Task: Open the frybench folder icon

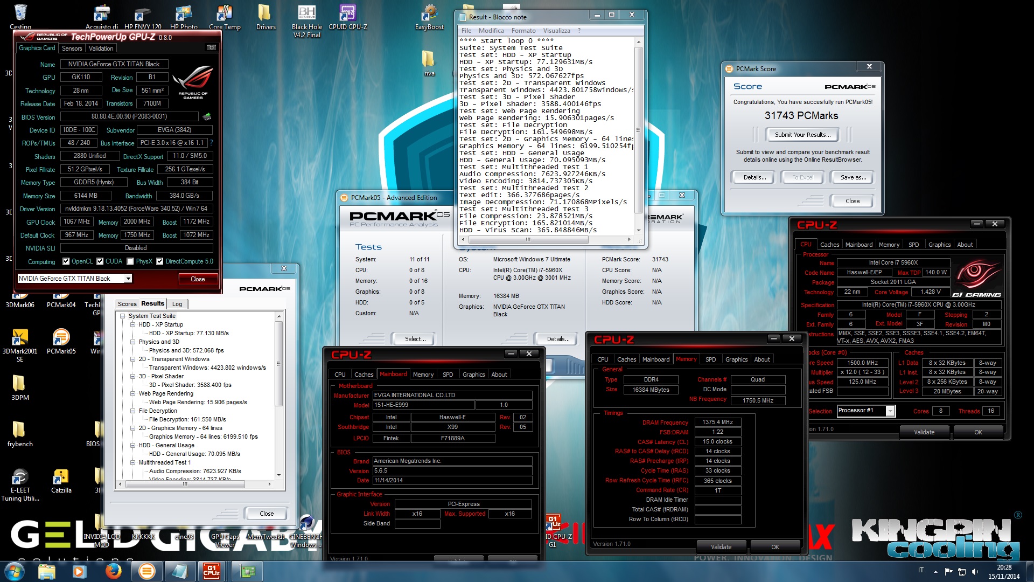Action: 20,434
